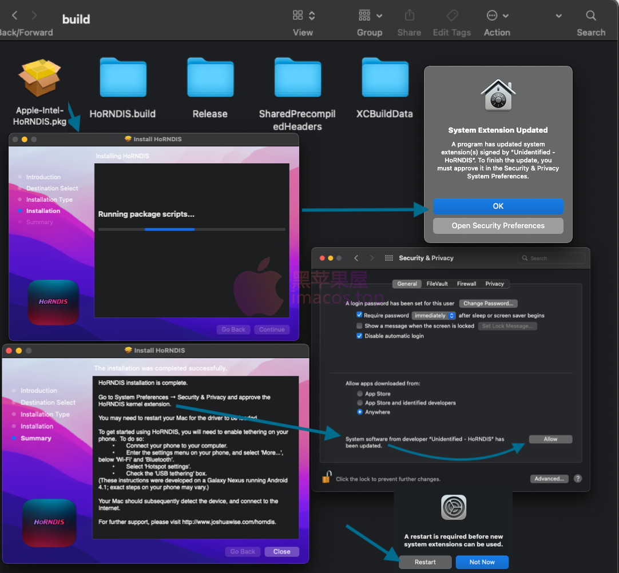
Task: Switch to the Privacy tab
Action: coord(495,284)
